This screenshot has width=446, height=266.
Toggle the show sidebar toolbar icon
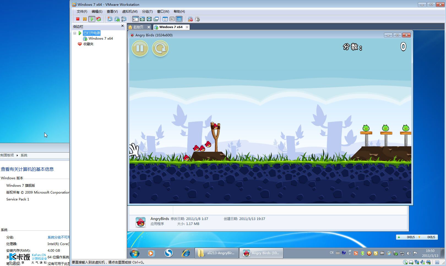click(x=135, y=19)
